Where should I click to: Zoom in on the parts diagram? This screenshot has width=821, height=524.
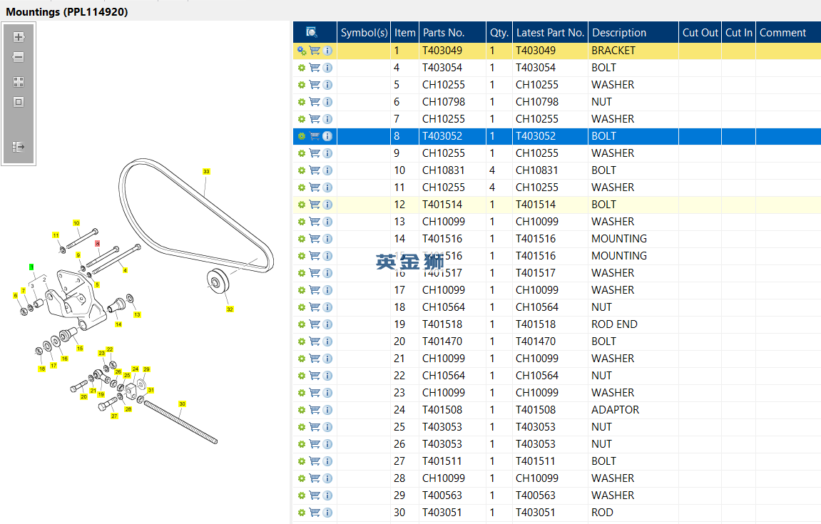[x=19, y=37]
